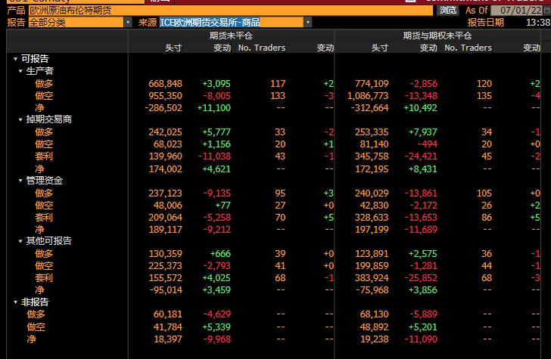Click the 产品 field with 欧洲原油布伦特期货
This screenshot has height=359, width=551.
[x=227, y=10]
